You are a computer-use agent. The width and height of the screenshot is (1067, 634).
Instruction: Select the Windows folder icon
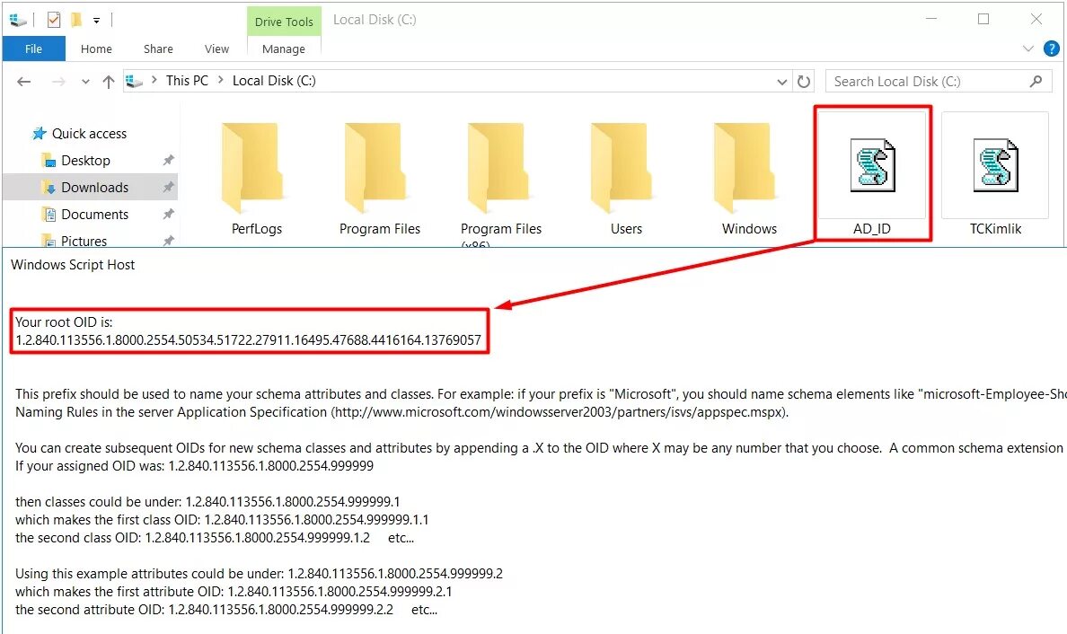tap(745, 168)
